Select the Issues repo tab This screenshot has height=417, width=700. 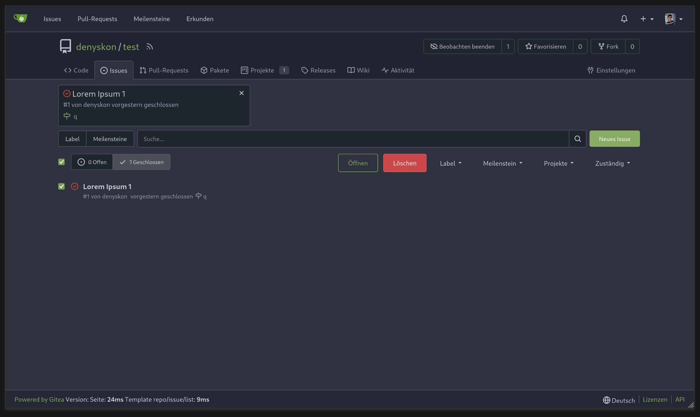(114, 70)
